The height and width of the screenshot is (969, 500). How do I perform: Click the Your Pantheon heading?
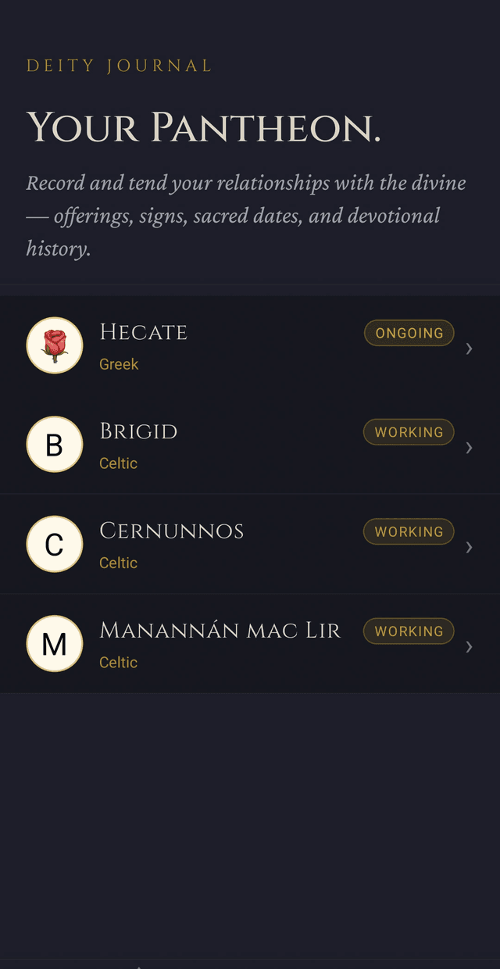pyautogui.click(x=203, y=127)
